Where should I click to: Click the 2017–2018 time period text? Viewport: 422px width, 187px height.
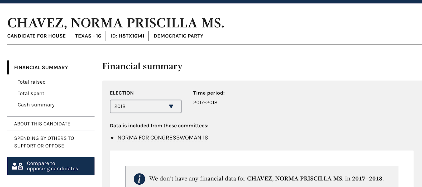[205, 102]
